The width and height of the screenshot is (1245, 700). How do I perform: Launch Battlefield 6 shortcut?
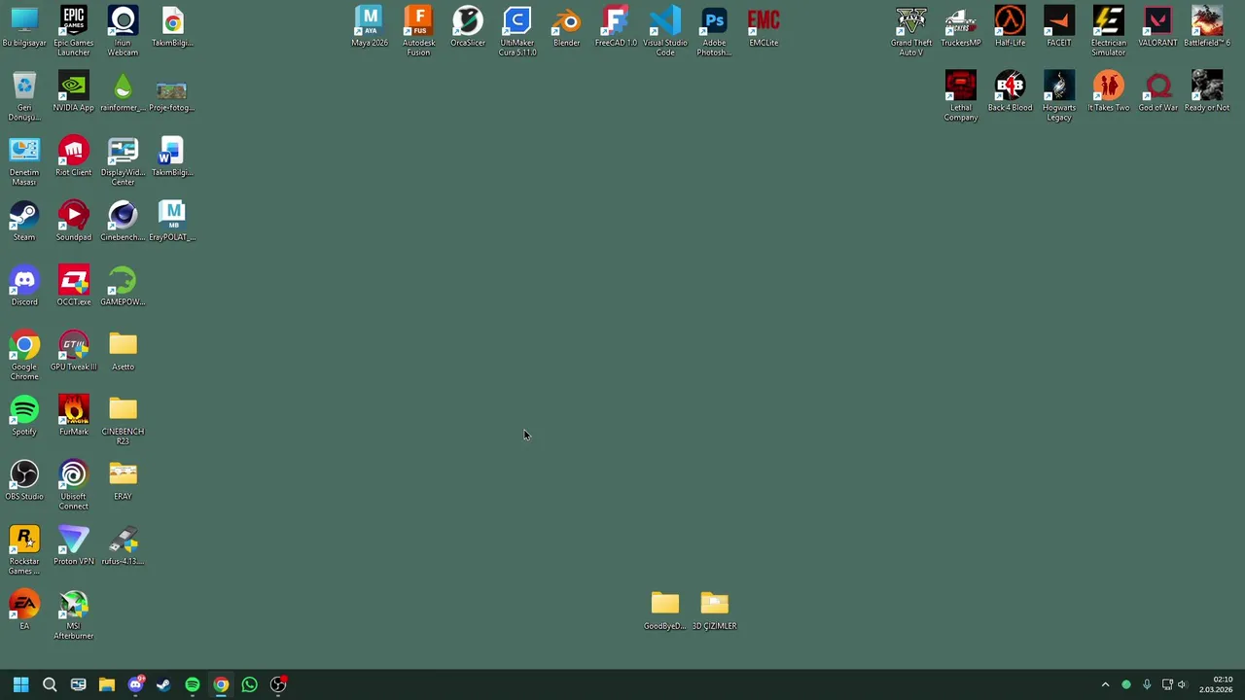(x=1207, y=26)
